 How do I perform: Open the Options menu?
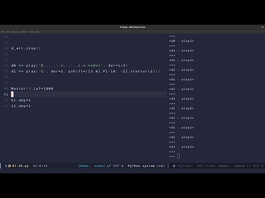15,32
